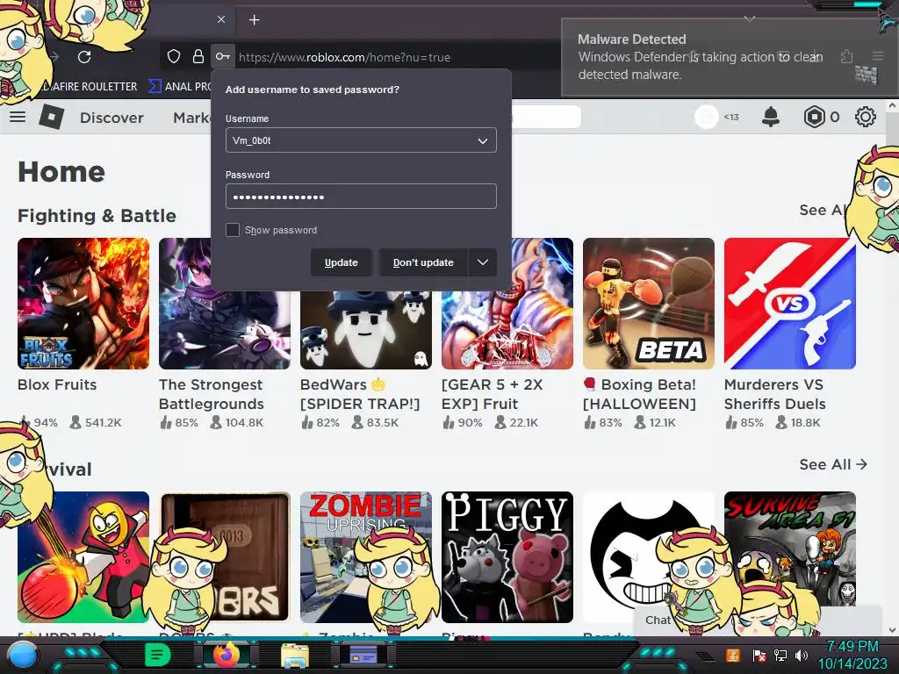Open the Roblox notifications bell
This screenshot has width=899, height=674.
(x=771, y=117)
